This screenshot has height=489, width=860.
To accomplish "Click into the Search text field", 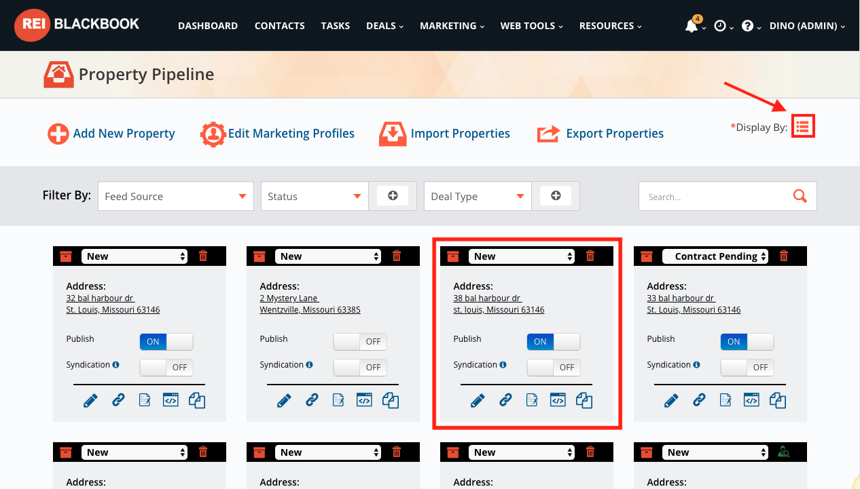I will [716, 197].
